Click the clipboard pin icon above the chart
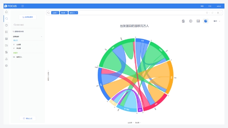 [x=183, y=21]
